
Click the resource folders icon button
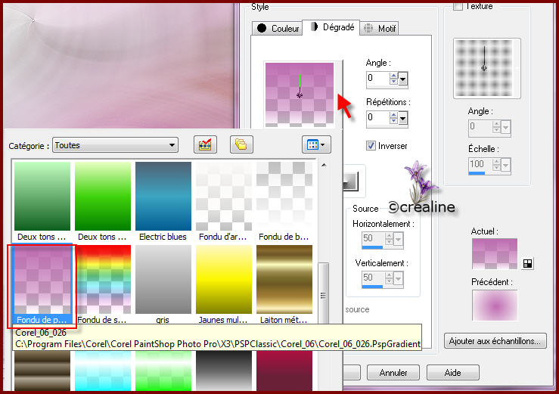click(241, 144)
